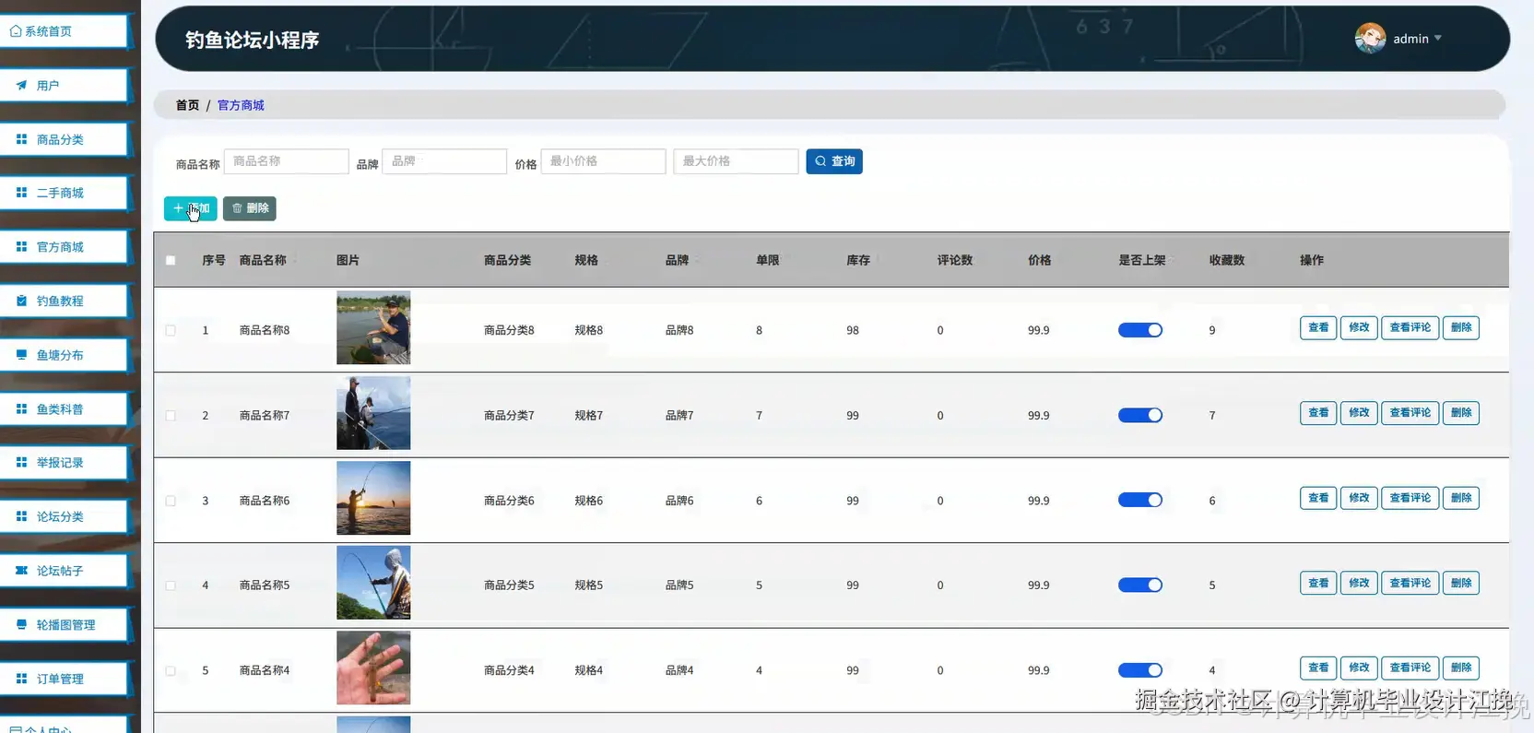Open 二手商城 in the sidebar
This screenshot has height=733, width=1534.
64,193
